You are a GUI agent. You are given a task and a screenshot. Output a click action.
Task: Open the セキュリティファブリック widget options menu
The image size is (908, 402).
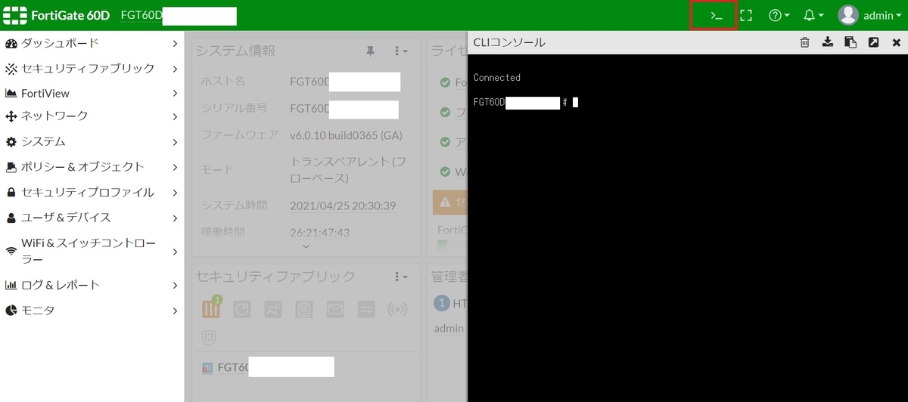(401, 277)
